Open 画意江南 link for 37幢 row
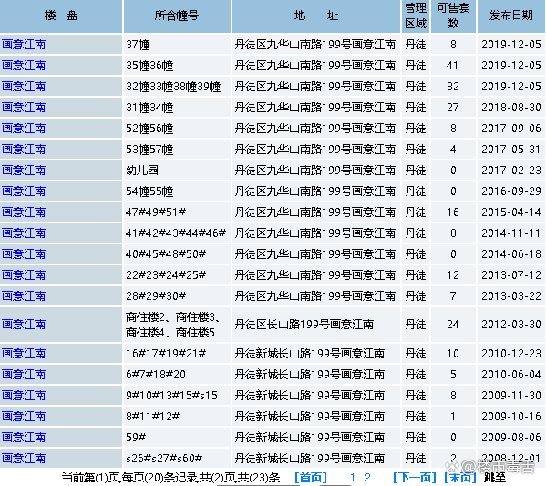Image resolution: width=546 pixels, height=486 pixels. pyautogui.click(x=24, y=45)
